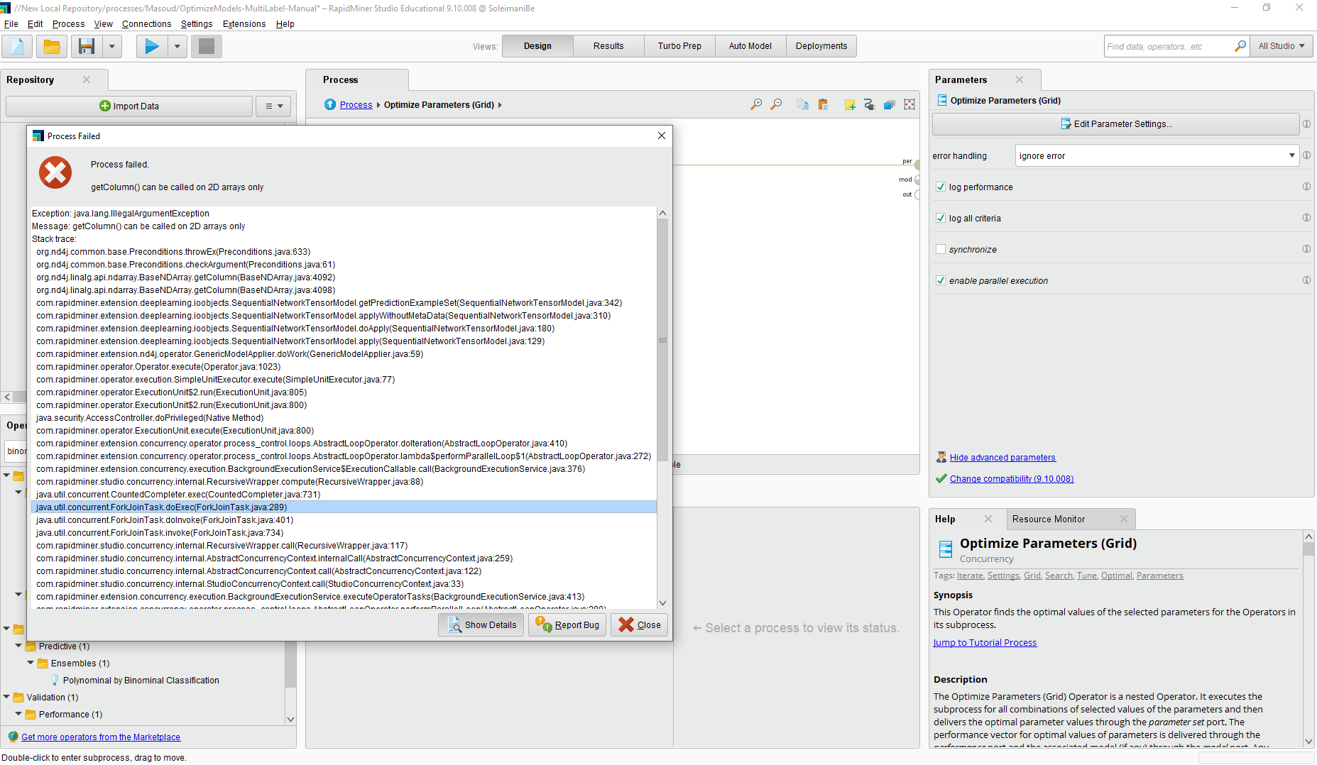The image size is (1317, 765).
Task: Click the paste clipboard icon in Process toolbar
Action: tap(823, 104)
